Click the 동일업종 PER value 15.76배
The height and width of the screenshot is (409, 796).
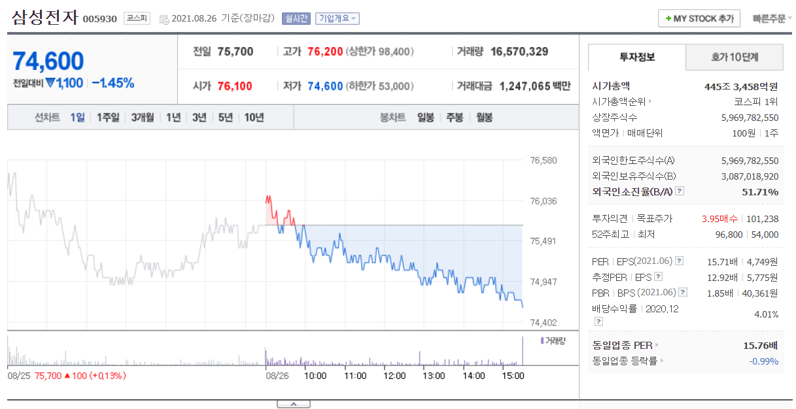point(760,345)
